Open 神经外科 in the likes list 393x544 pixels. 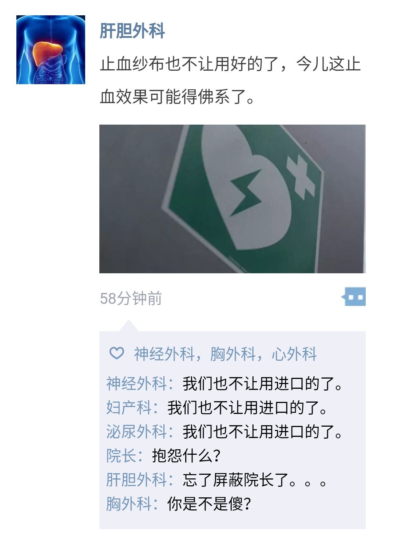coord(164,354)
